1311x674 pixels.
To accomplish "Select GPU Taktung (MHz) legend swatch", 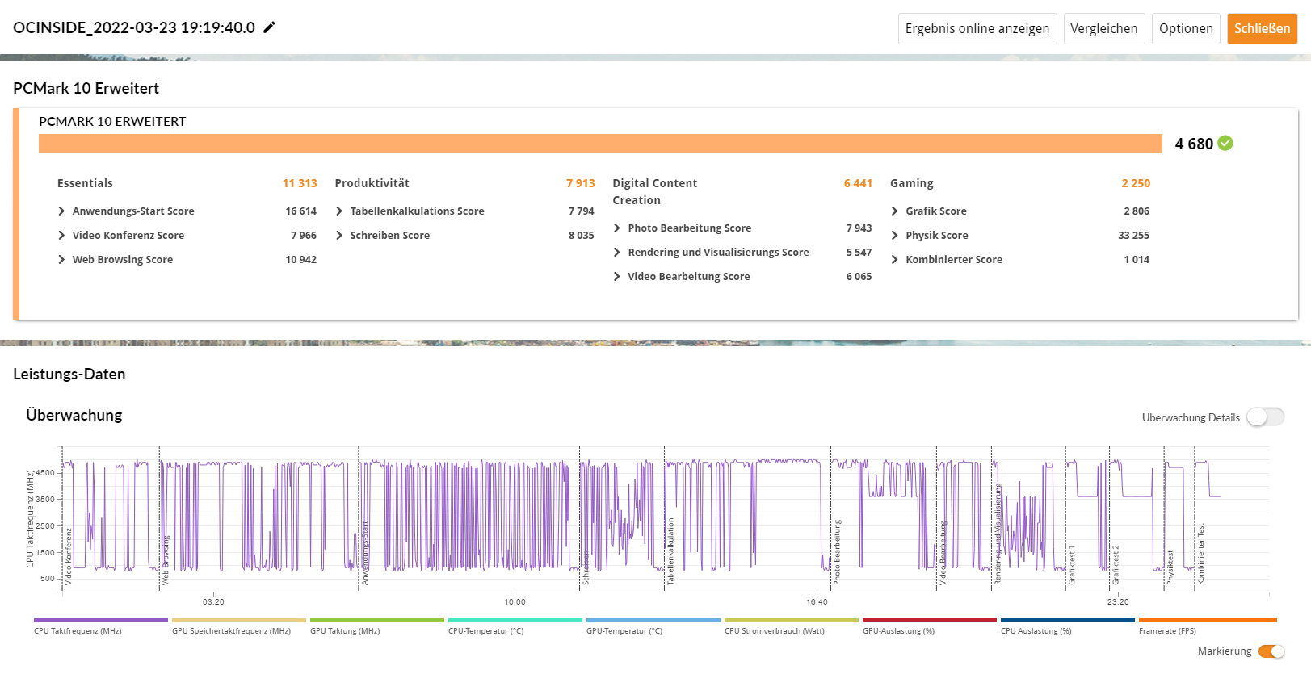I will click(x=377, y=621).
